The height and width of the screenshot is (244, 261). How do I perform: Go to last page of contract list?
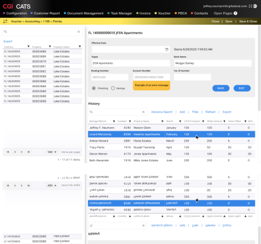(28, 152)
